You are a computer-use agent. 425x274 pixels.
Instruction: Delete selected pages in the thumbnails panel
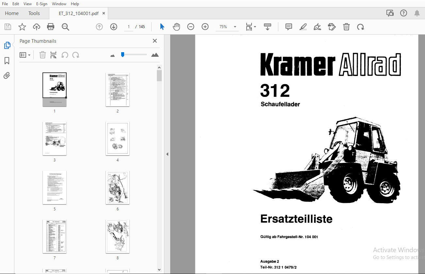point(42,55)
